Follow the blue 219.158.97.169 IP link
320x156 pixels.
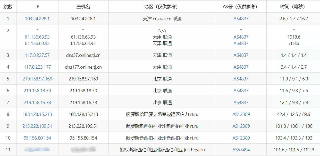pos(37,79)
